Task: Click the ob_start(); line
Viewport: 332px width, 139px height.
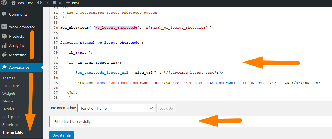Action: [x=81, y=52]
